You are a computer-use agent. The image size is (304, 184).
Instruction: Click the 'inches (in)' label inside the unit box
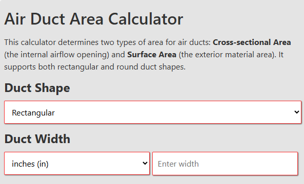[x=30, y=164]
